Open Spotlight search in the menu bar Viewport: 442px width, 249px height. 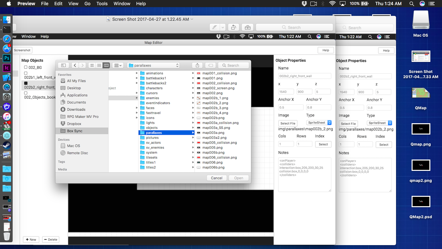(412, 4)
